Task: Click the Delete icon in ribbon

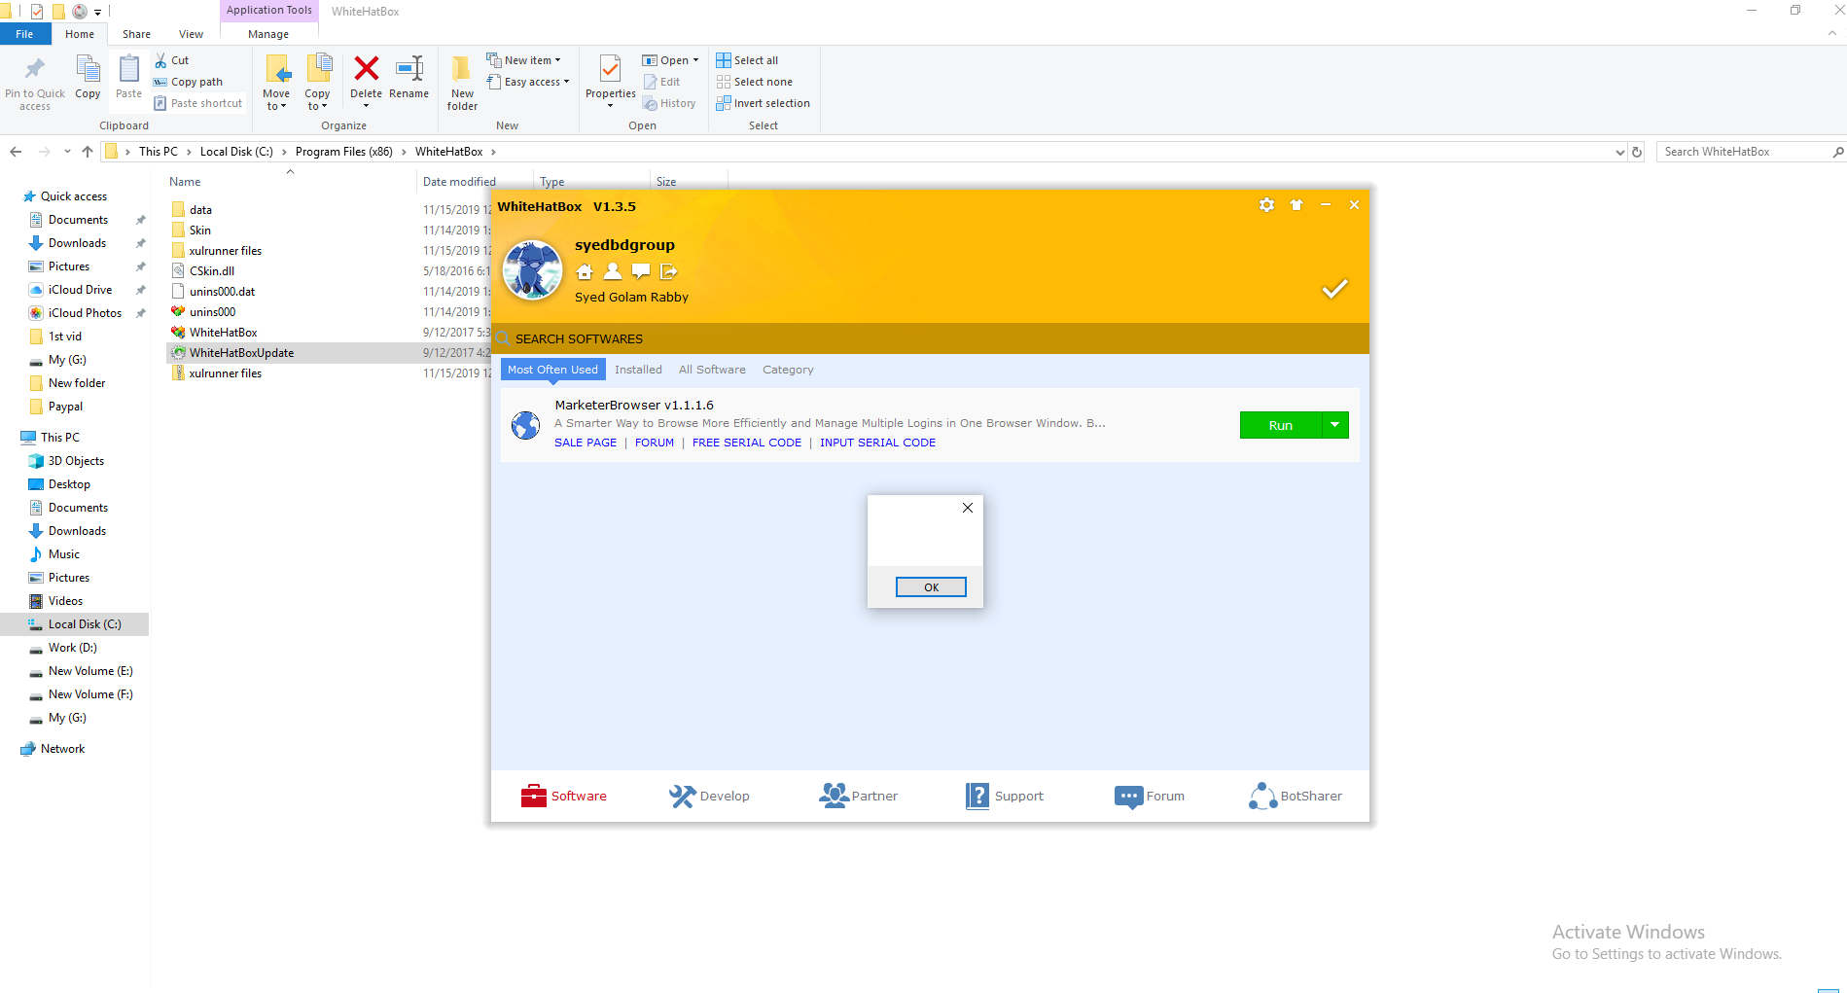Action: pos(366,78)
